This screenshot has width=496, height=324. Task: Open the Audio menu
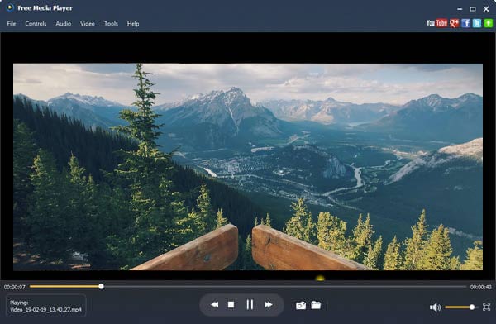pyautogui.click(x=64, y=24)
